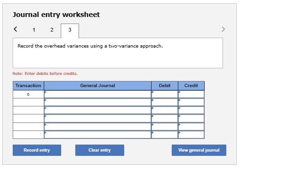Click Credit field in fourth row
Screen dimensions: 287x178
(x=191, y=118)
